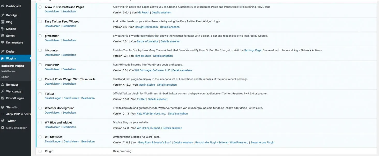The width and height of the screenshot is (379, 156).
Task: Click the Medien media library icon
Action: point(3,29)
